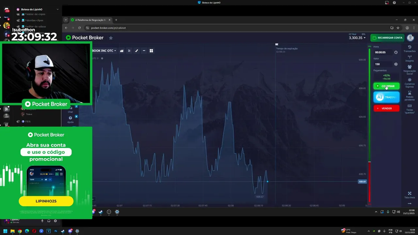Open UTC-3 timezone settings gear

click(102, 58)
